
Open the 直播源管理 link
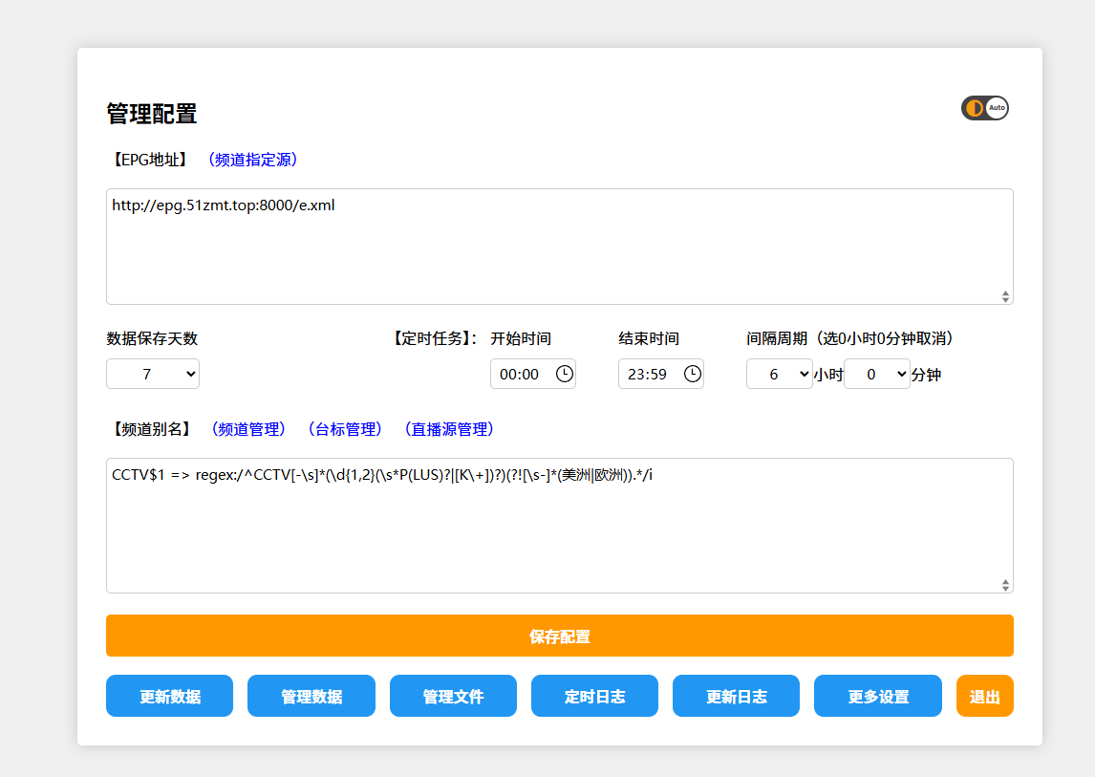click(449, 429)
